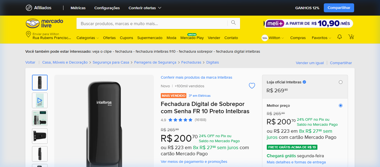Open the Conferir ofertas dropdown
This screenshot has width=380, height=167.
(x=145, y=8)
